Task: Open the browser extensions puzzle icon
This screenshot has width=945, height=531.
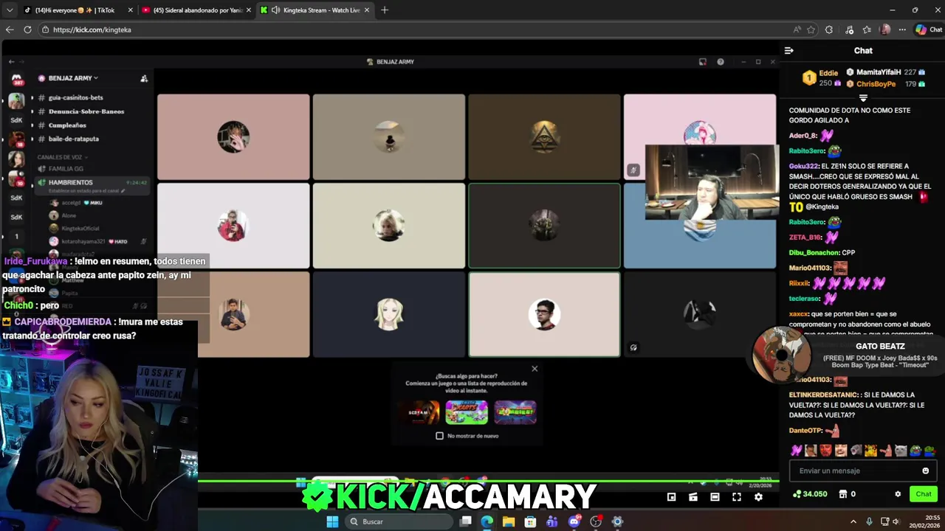Action: [x=829, y=29]
